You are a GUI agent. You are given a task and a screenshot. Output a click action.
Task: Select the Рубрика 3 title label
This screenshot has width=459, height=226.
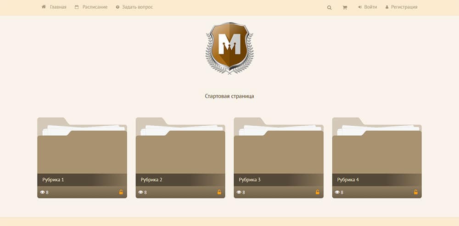tap(250, 180)
